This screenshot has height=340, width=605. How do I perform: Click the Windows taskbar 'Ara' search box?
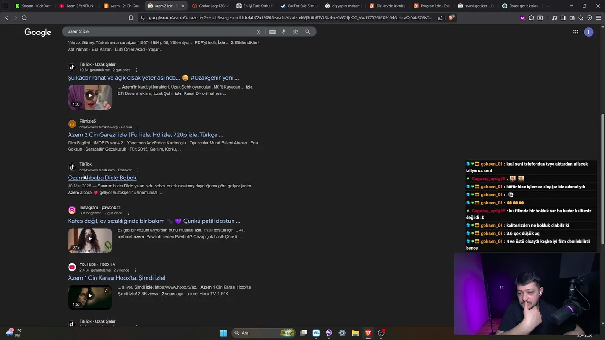click(x=263, y=333)
